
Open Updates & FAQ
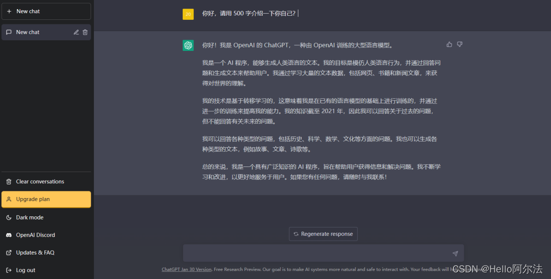[x=46, y=253]
